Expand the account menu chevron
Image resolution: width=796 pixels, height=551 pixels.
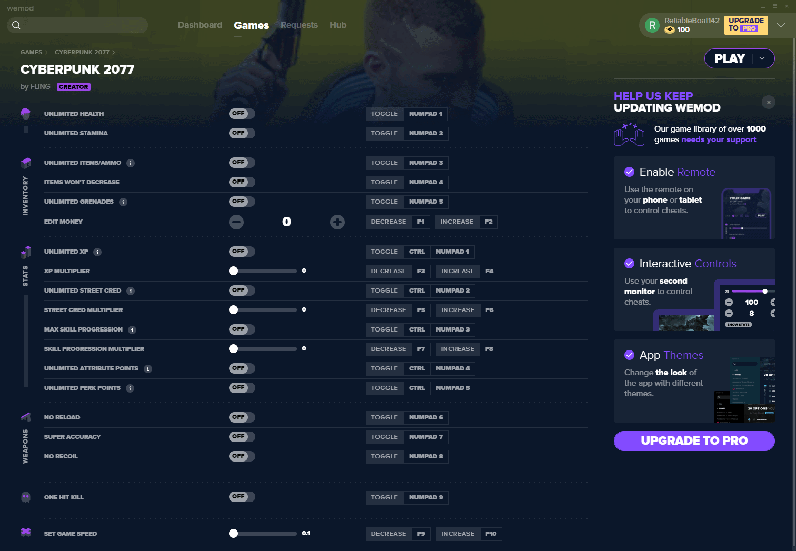[781, 25]
